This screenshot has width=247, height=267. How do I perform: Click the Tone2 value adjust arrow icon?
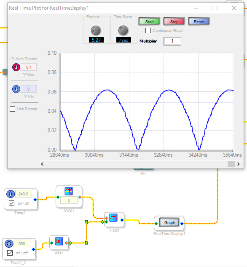[x=11, y=194]
